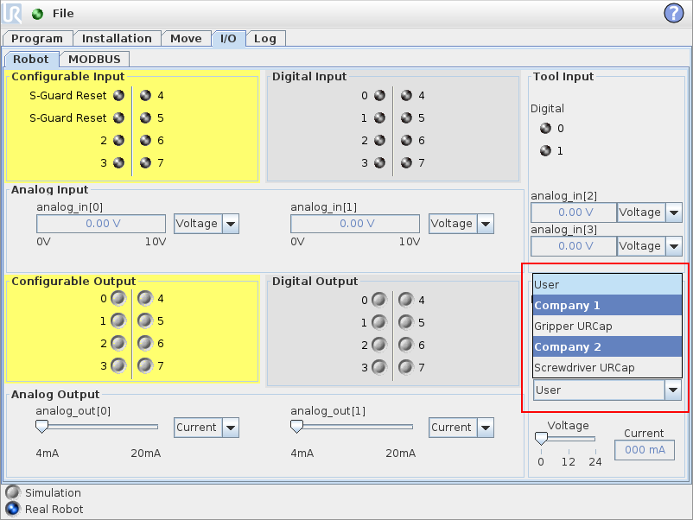693x520 pixels.
Task: Open analog_in[0] Voltage dropdown
Action: pyautogui.click(x=207, y=224)
